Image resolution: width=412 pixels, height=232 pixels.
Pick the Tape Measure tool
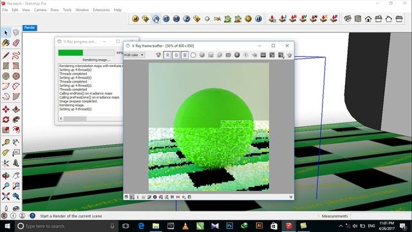pos(6,142)
